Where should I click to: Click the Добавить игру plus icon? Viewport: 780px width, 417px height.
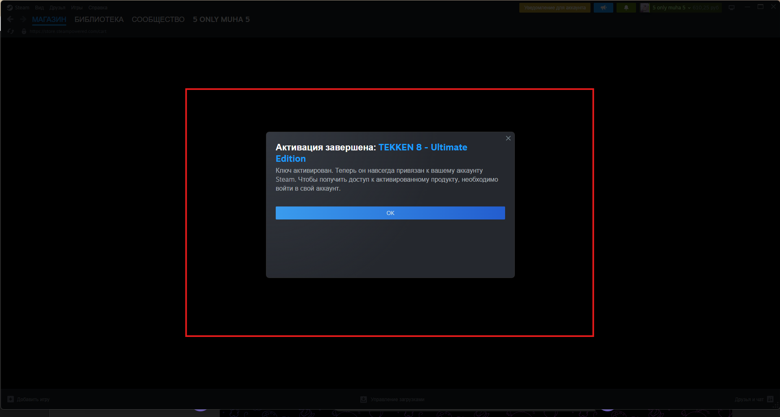pos(11,399)
